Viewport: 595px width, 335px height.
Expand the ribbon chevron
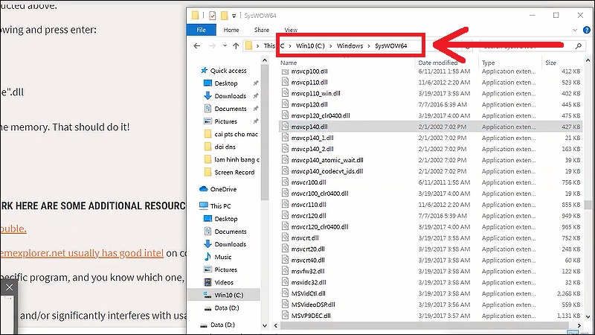click(x=575, y=30)
